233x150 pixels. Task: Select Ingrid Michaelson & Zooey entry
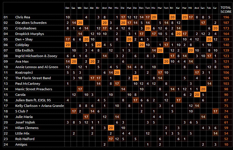click(x=36, y=56)
